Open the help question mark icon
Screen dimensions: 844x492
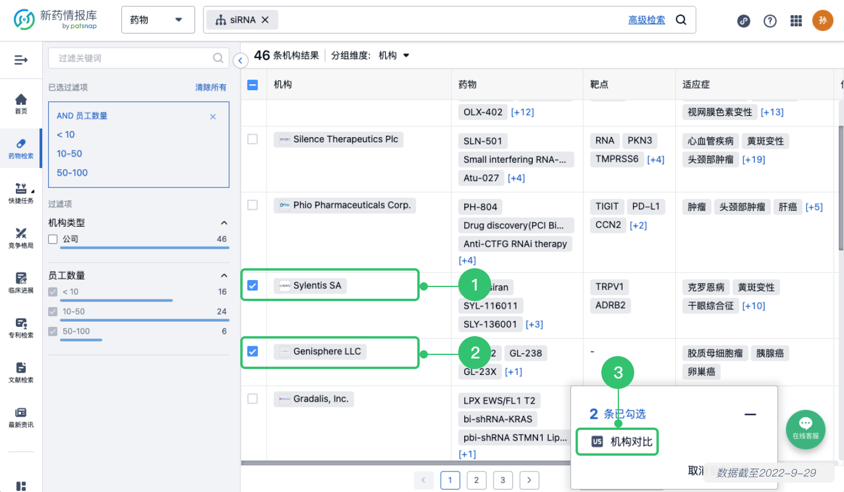pyautogui.click(x=770, y=20)
